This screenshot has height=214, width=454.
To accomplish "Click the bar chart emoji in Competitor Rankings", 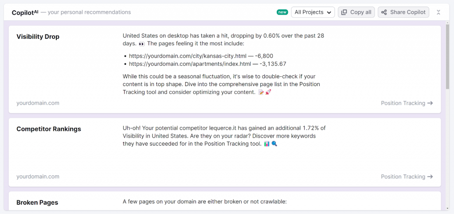I will (266, 144).
